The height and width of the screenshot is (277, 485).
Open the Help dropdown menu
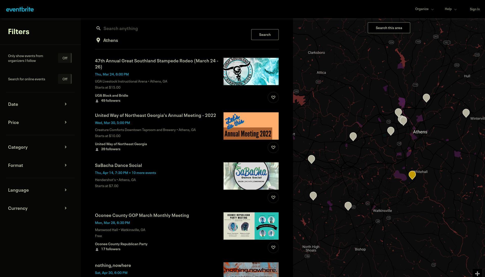click(x=451, y=9)
